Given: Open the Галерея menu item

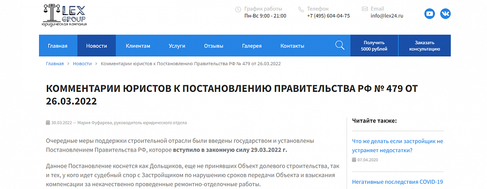Looking at the screenshot, I should pyautogui.click(x=252, y=46).
